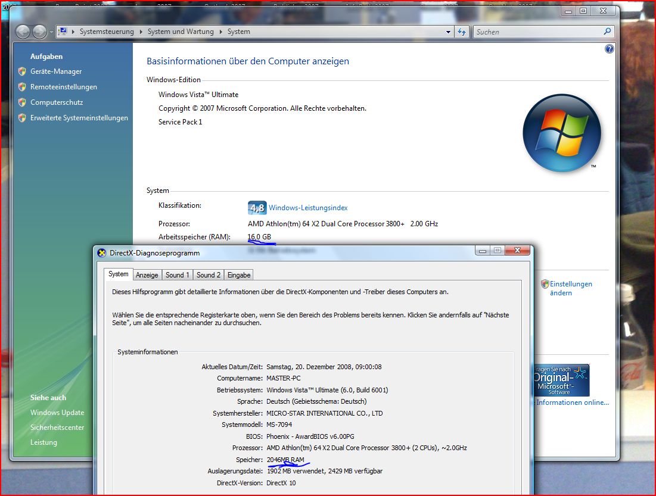The image size is (656, 496).
Task: Expand arrow after System und Wartung breadcrumb
Action: pos(220,32)
